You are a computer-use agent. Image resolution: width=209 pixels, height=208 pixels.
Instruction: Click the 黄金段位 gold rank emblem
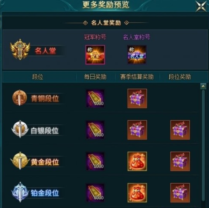pyautogui.click(x=20, y=161)
